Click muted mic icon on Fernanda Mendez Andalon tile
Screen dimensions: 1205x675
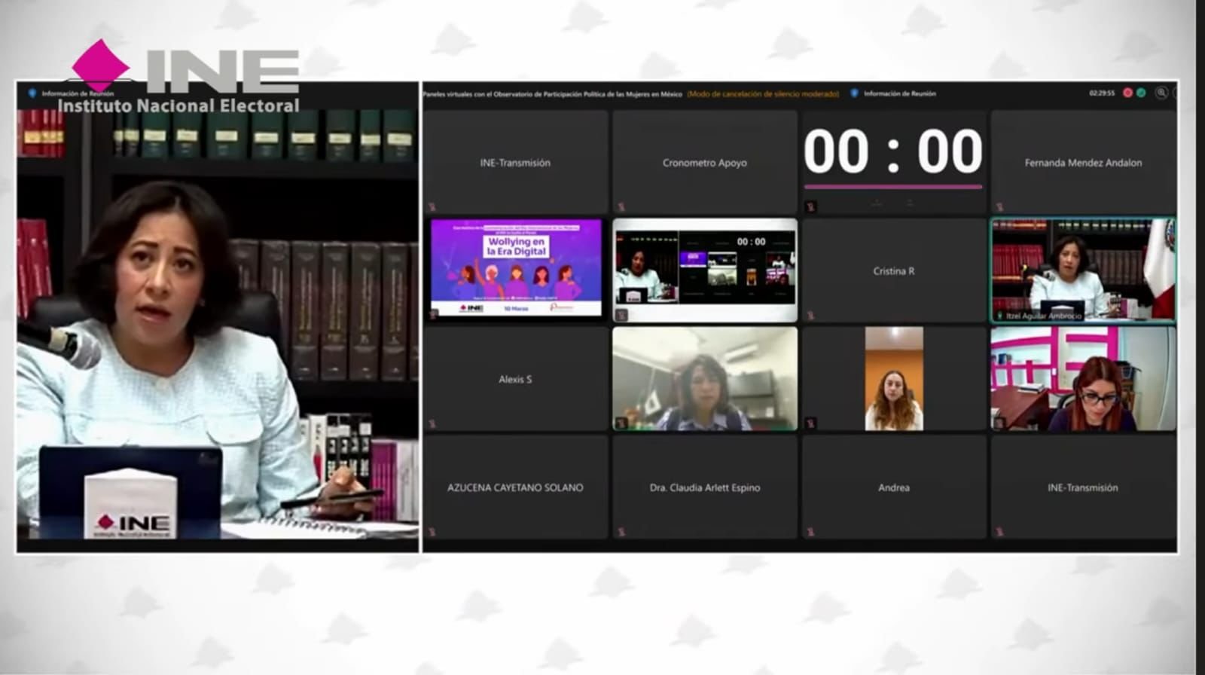(x=999, y=206)
